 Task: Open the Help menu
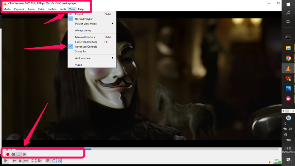[x=81, y=9]
